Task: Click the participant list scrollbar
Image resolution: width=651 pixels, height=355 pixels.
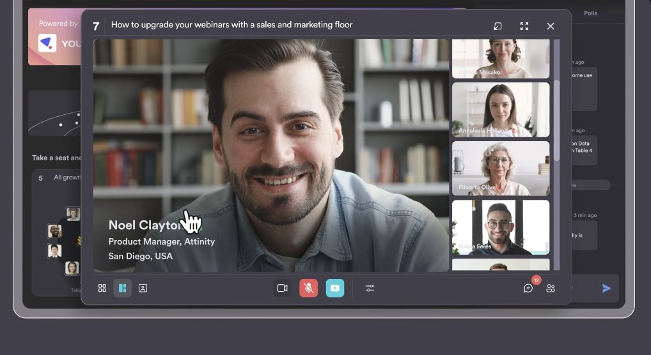Action: (556, 120)
